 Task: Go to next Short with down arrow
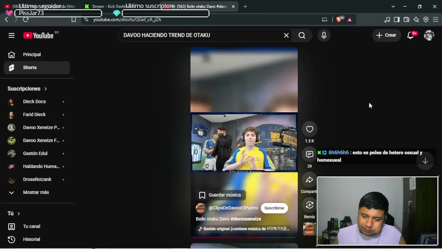coord(425,161)
